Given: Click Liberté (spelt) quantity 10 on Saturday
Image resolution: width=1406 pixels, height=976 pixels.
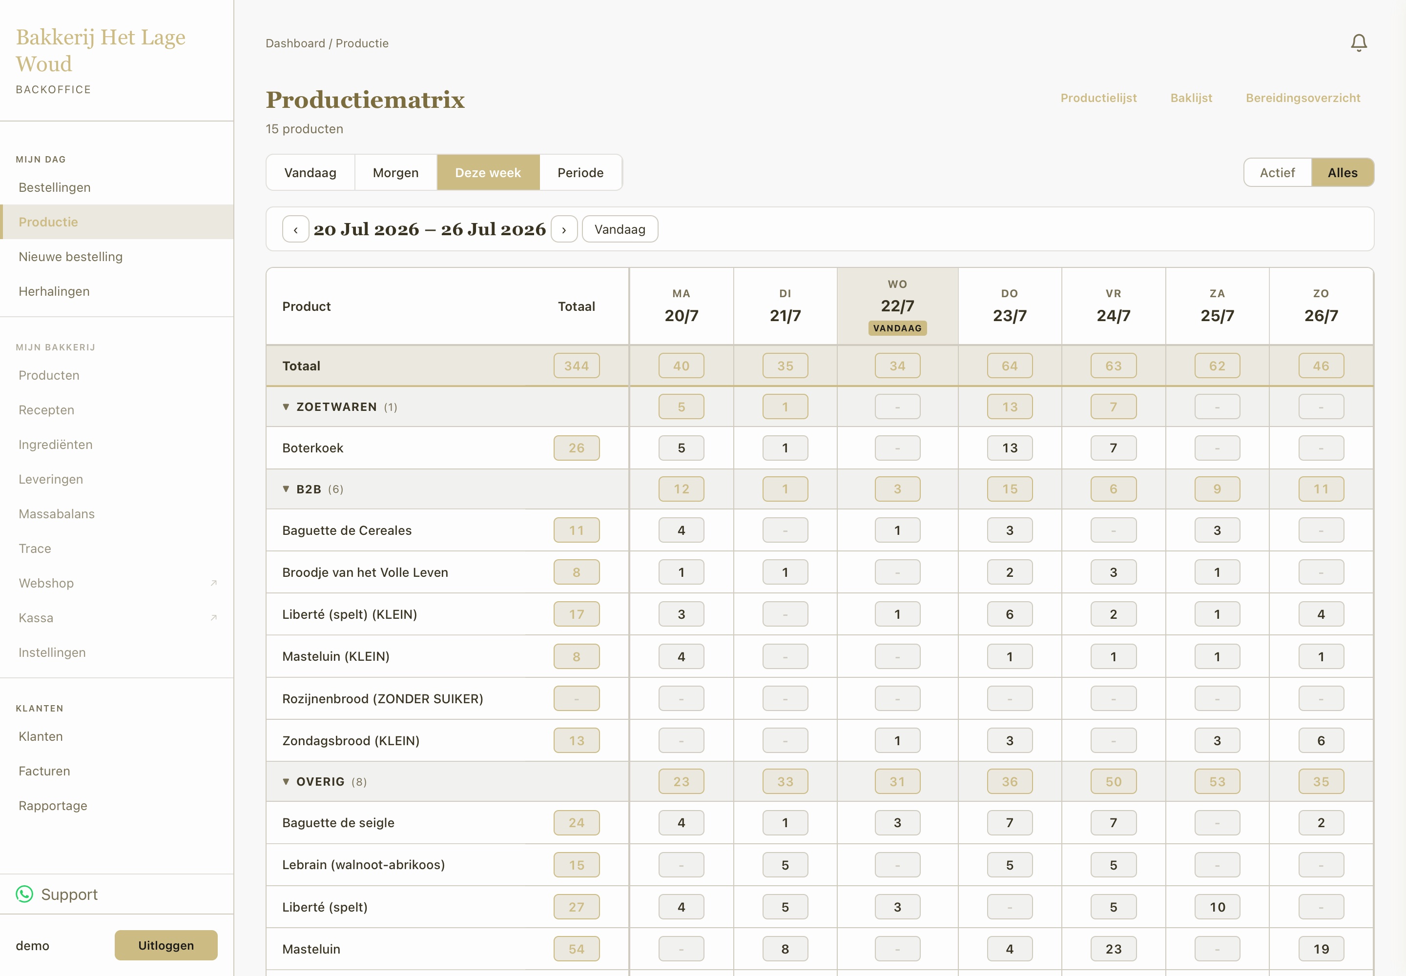Looking at the screenshot, I should [x=1217, y=907].
